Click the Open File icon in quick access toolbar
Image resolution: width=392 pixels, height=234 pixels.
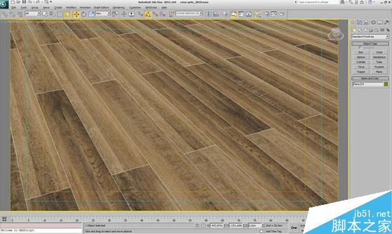[19, 2]
